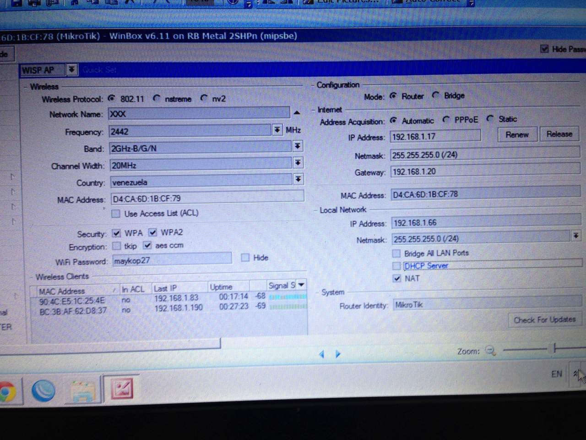586x440 pixels.
Task: Toggle the NAT checkbox
Action: 397,278
